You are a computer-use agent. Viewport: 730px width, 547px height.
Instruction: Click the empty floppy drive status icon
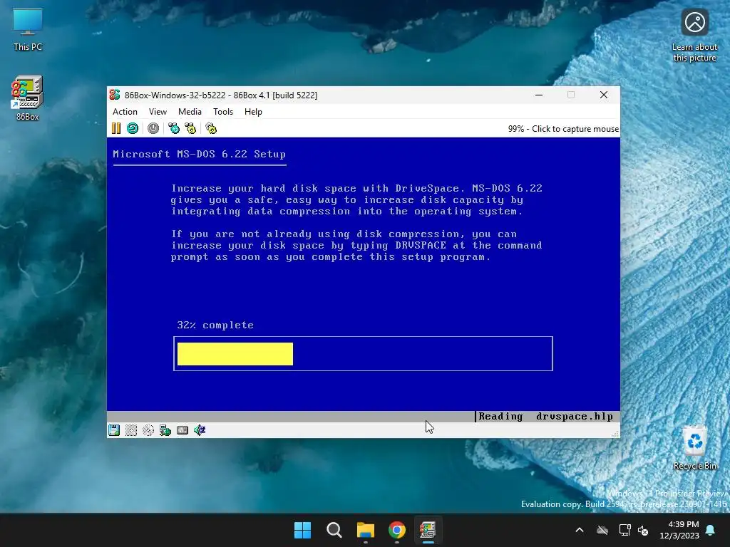pos(131,430)
